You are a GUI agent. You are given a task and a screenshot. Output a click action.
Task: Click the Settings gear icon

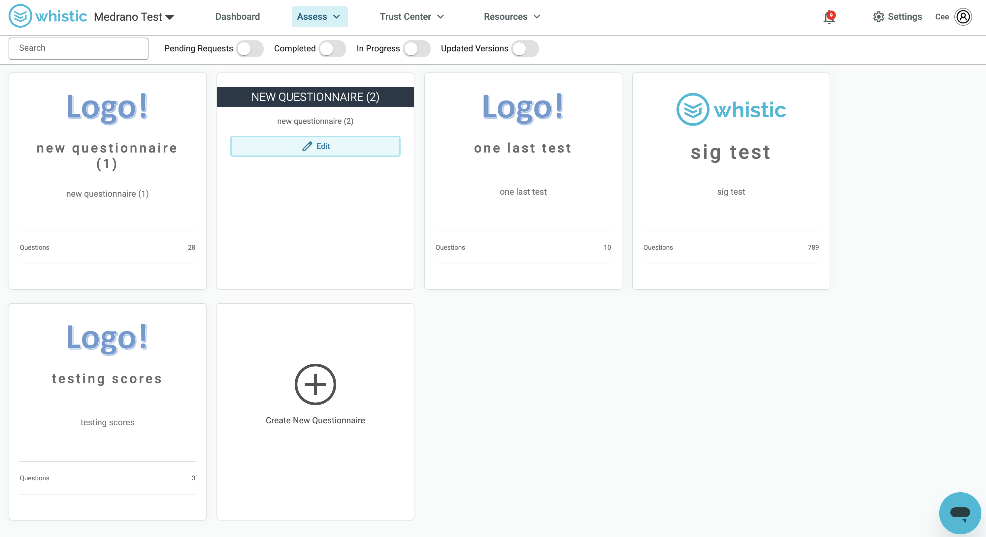click(878, 17)
